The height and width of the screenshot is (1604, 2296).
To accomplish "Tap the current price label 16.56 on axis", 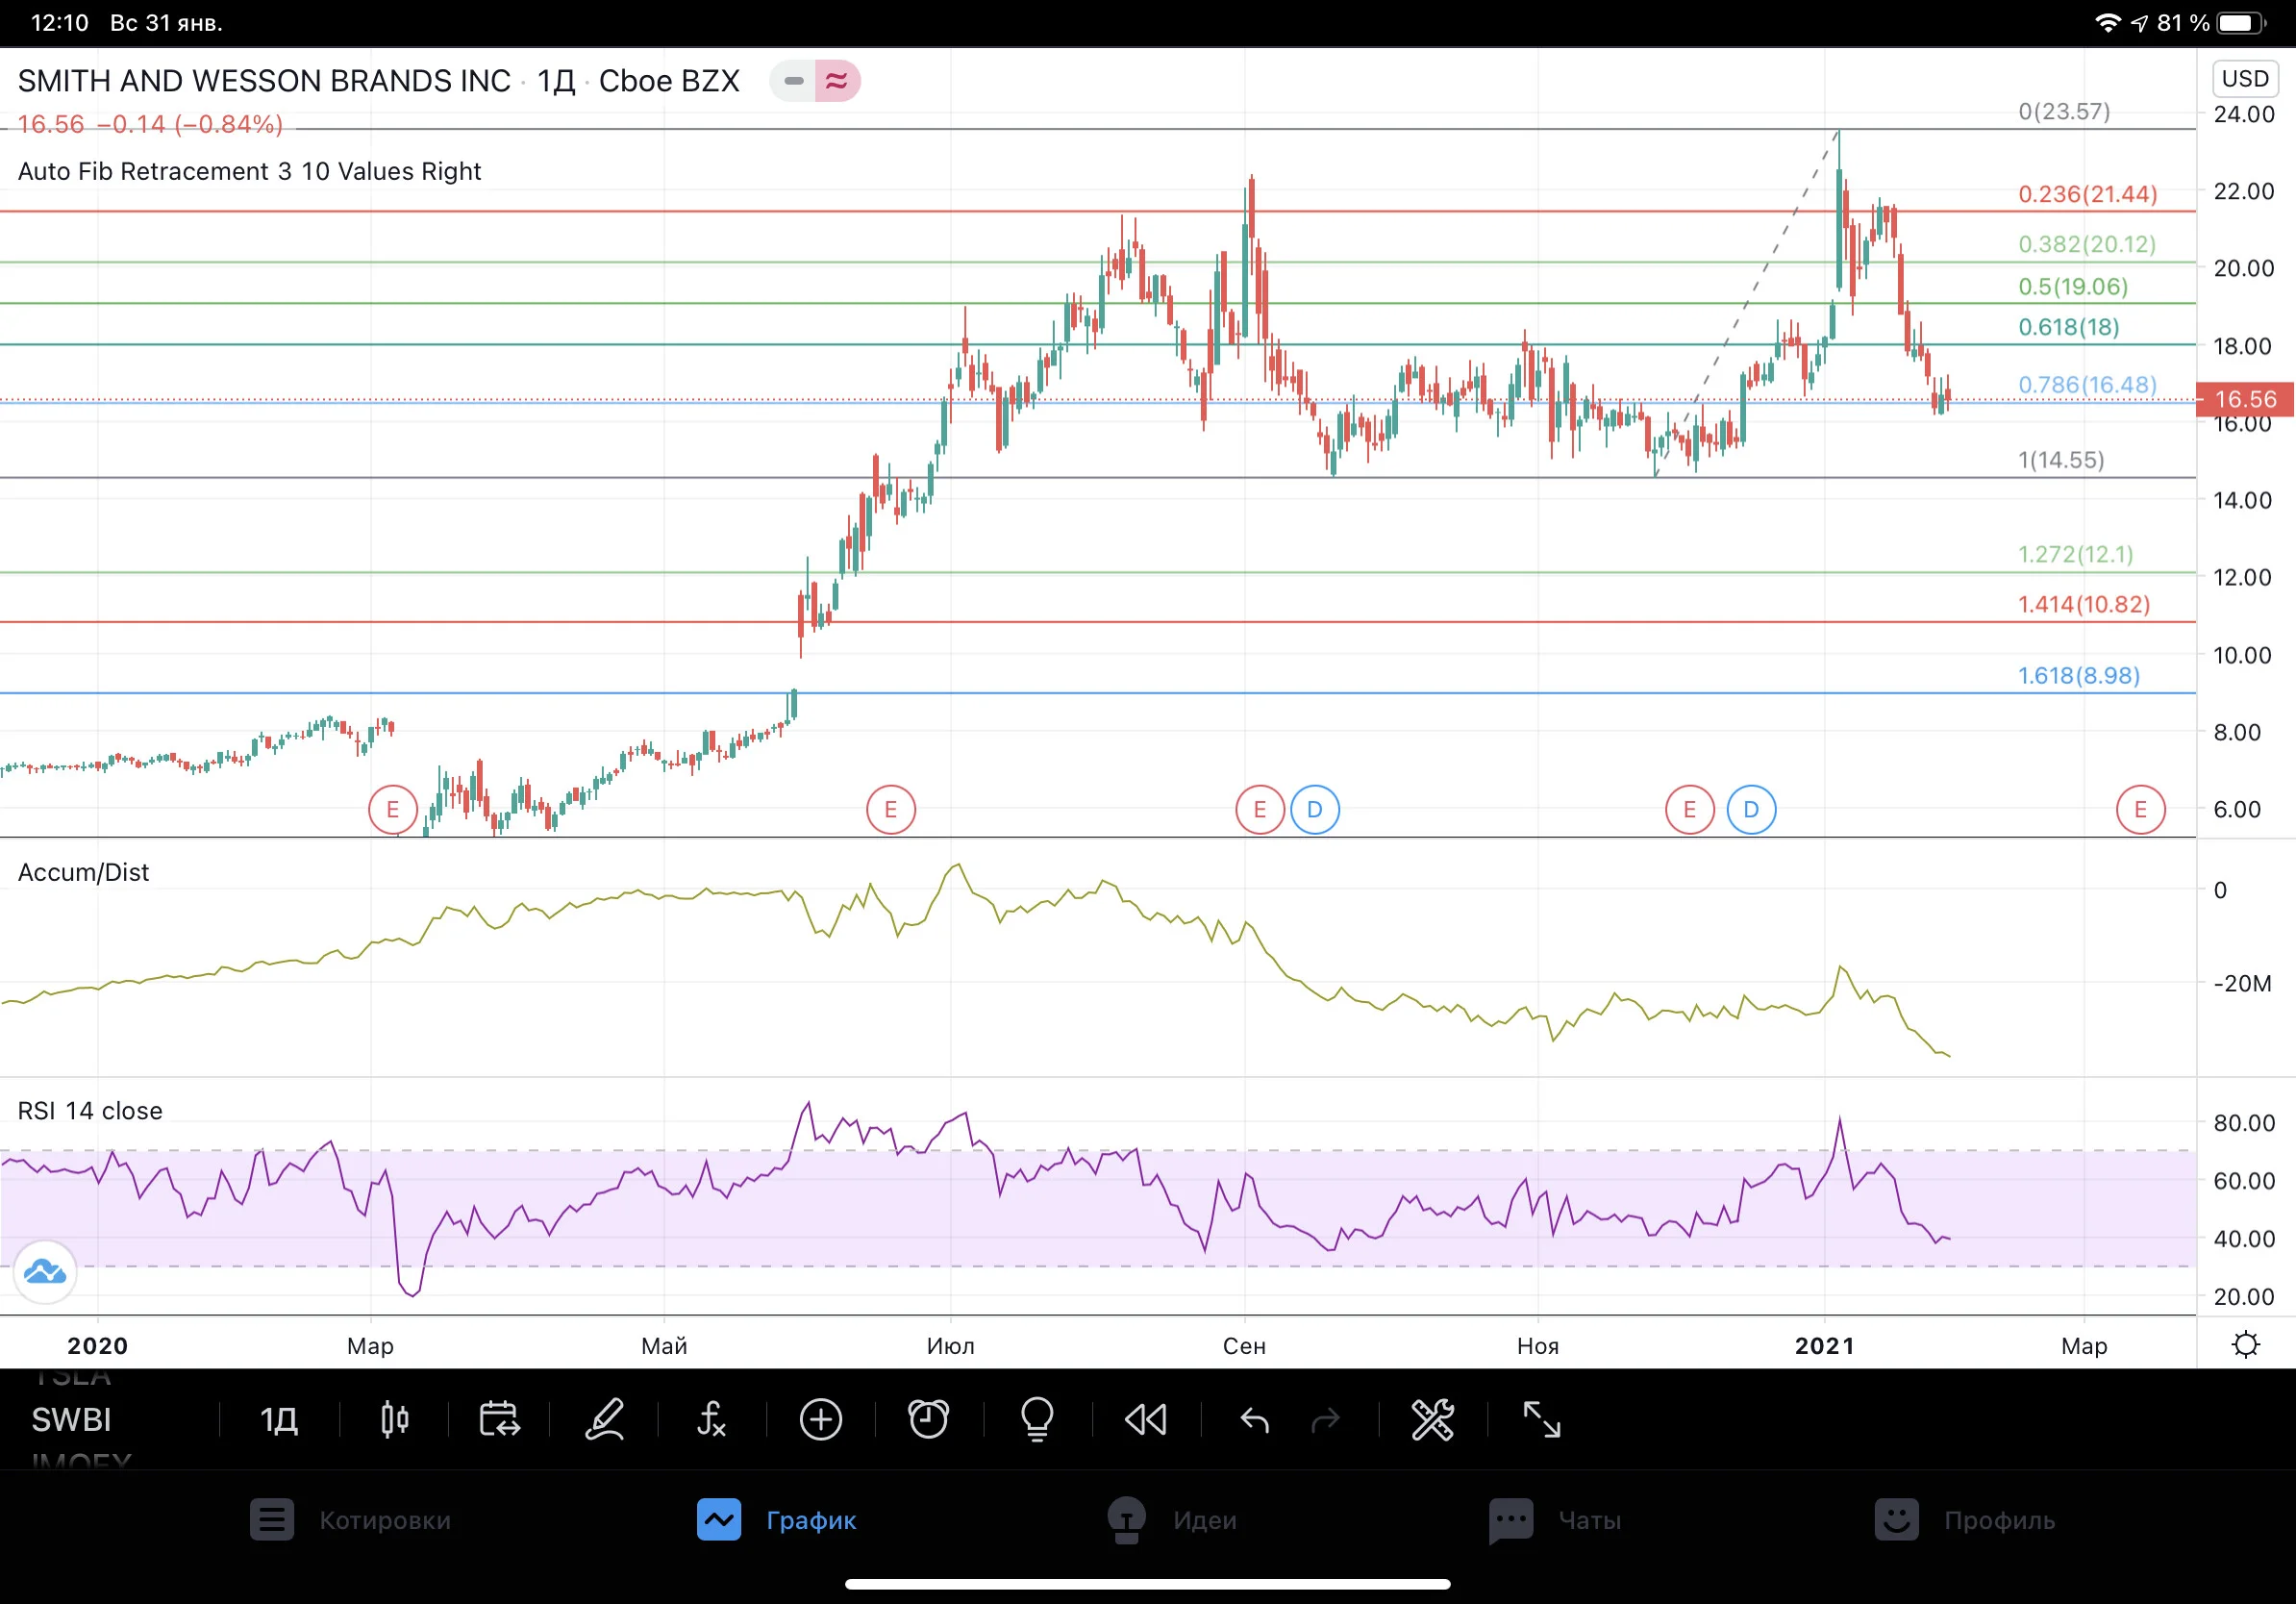I will tap(2244, 399).
